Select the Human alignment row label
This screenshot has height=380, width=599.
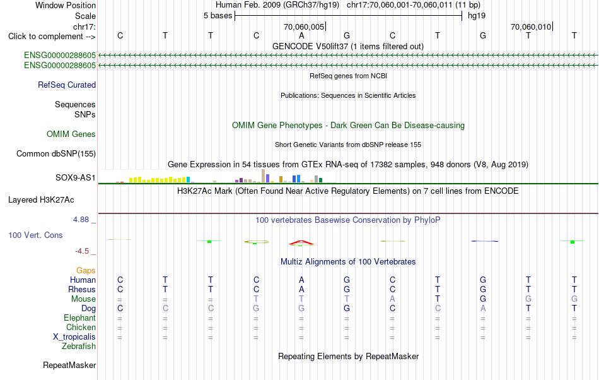coord(83,280)
